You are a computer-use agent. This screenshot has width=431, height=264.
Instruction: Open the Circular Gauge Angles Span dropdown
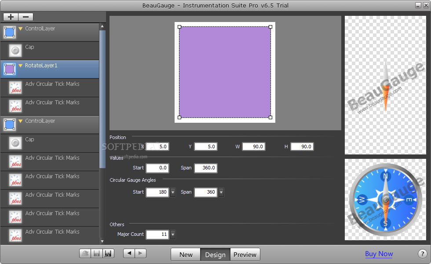tap(221, 192)
